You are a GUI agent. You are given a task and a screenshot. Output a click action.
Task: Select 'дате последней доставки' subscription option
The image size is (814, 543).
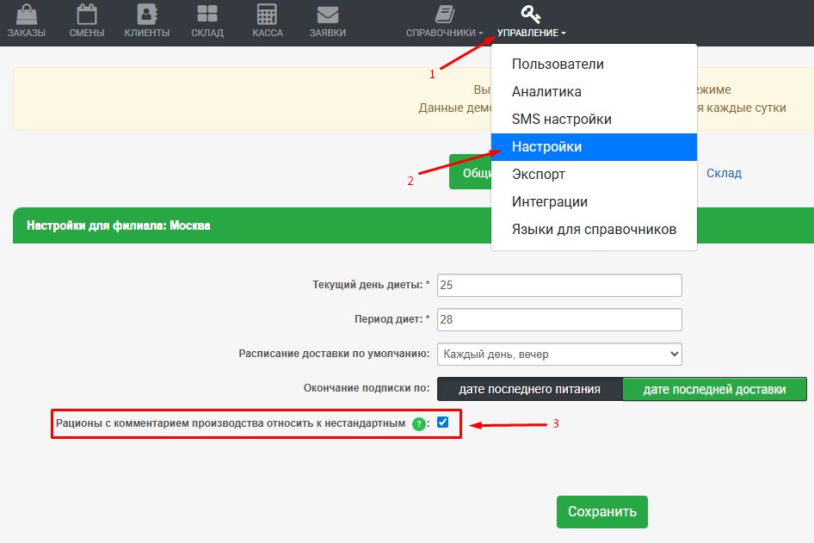(714, 389)
